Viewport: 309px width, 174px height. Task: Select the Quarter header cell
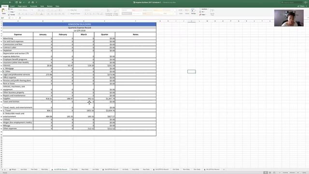tap(105, 34)
